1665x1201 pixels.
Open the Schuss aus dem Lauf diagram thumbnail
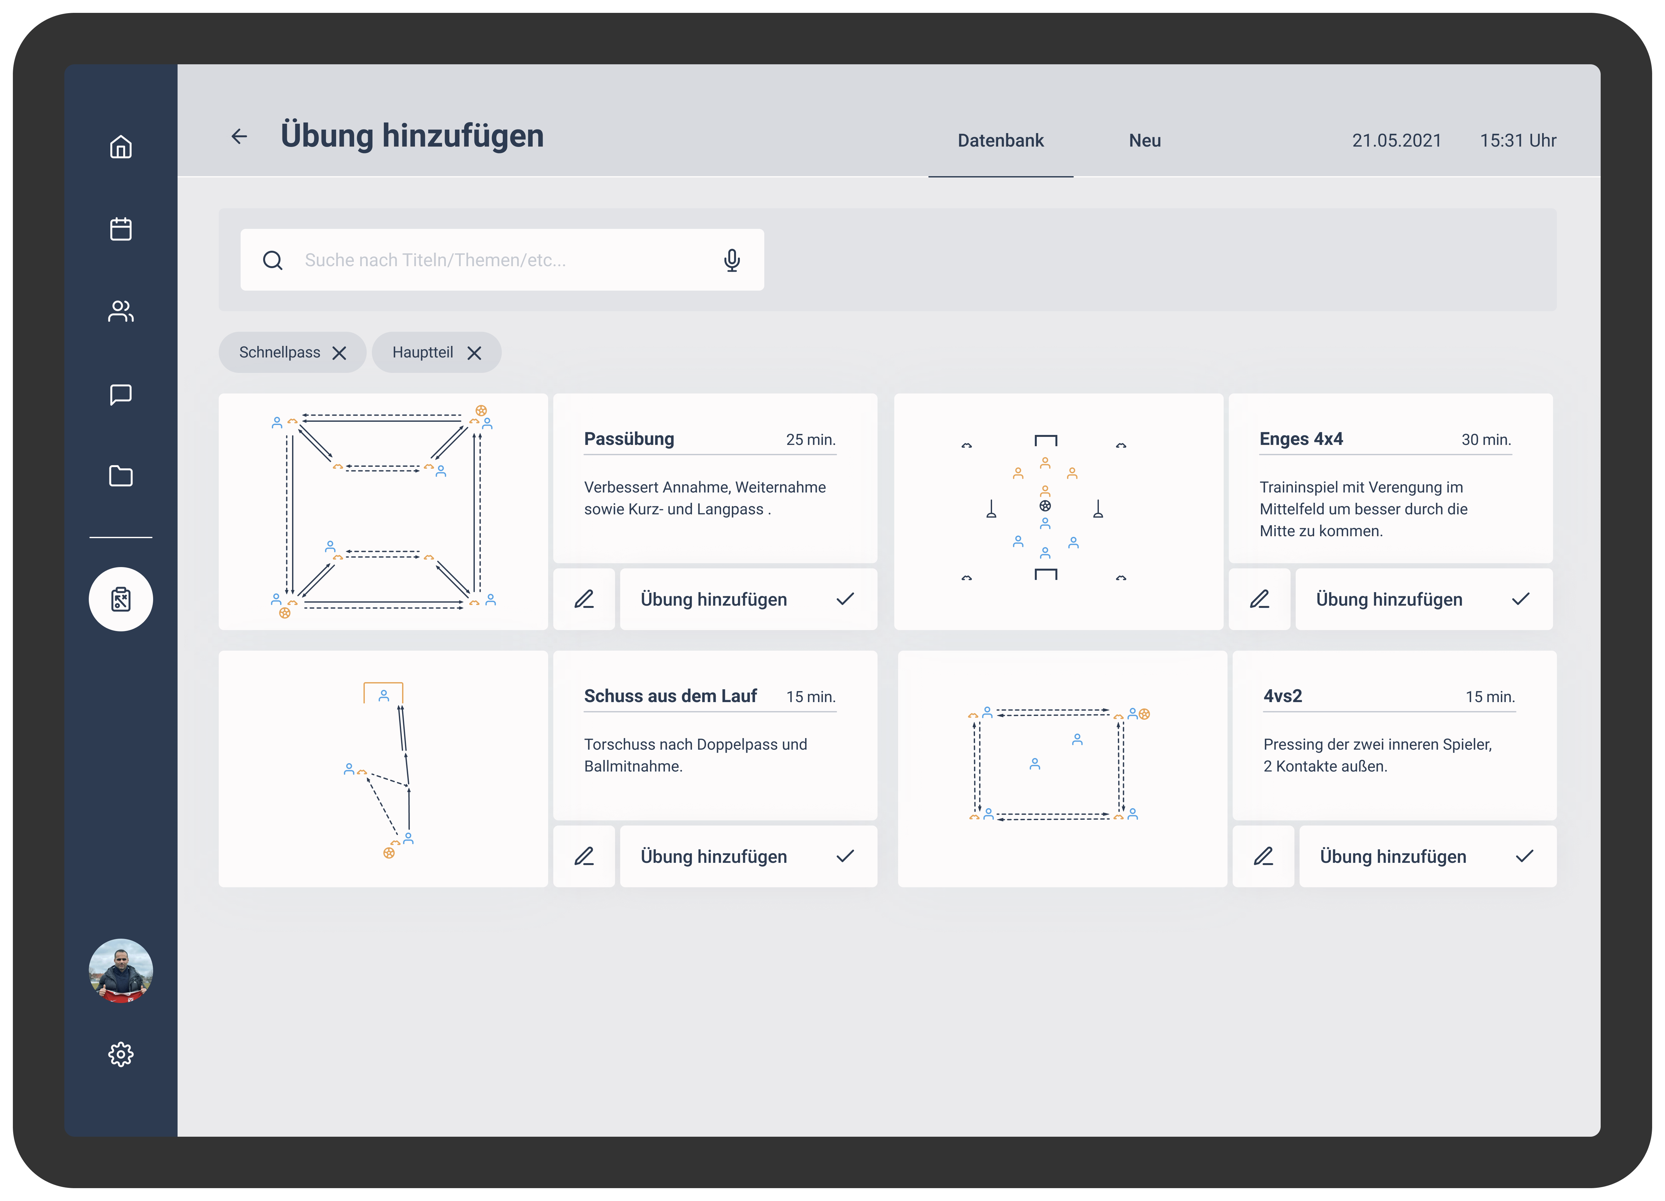383,769
